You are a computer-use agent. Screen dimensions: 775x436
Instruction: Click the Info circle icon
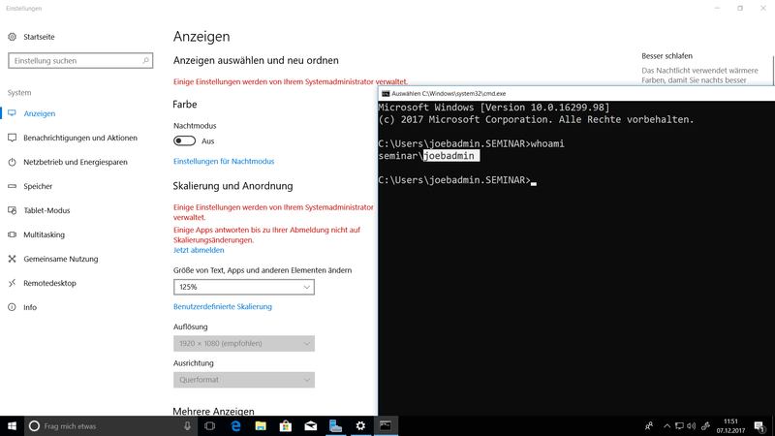[x=13, y=307]
